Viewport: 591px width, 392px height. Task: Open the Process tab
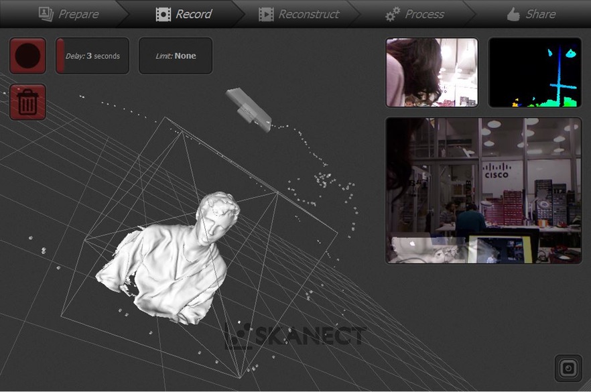coord(415,14)
